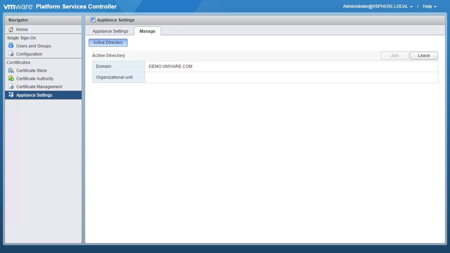Expand the Help dropdown menu
The height and width of the screenshot is (253, 450).
coord(429,6)
